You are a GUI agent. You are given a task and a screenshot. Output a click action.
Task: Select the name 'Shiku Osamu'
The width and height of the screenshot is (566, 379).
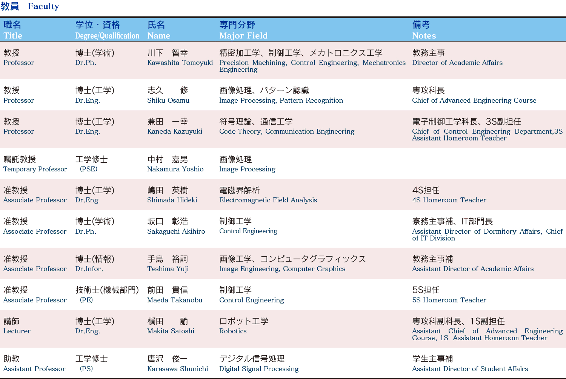pyautogui.click(x=168, y=100)
